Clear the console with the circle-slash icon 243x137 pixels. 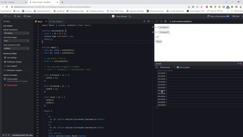[156, 67]
